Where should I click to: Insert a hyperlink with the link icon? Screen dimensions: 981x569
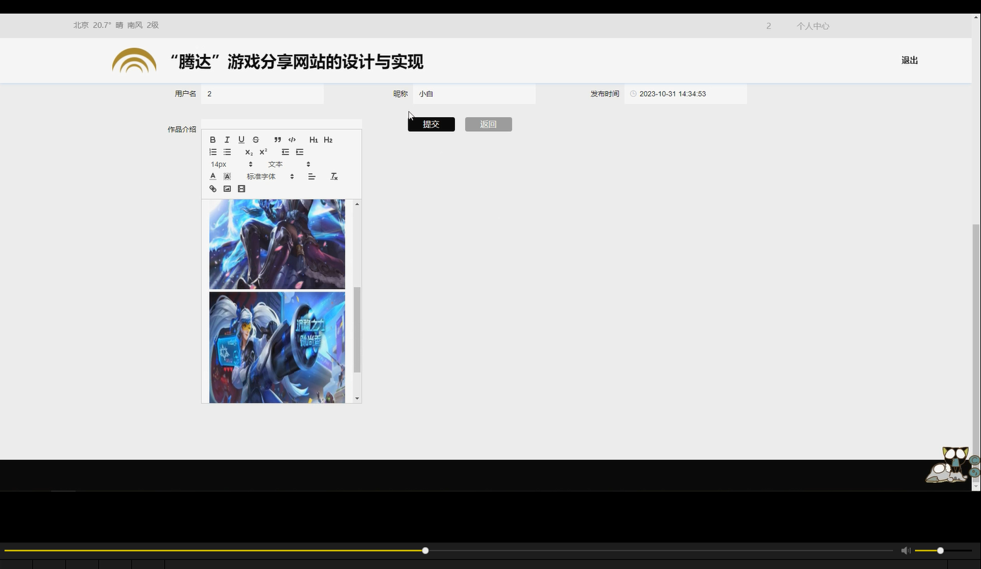click(212, 189)
